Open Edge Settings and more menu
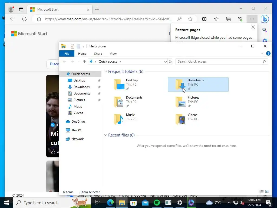Screen dimensions: 277x208 252,19
